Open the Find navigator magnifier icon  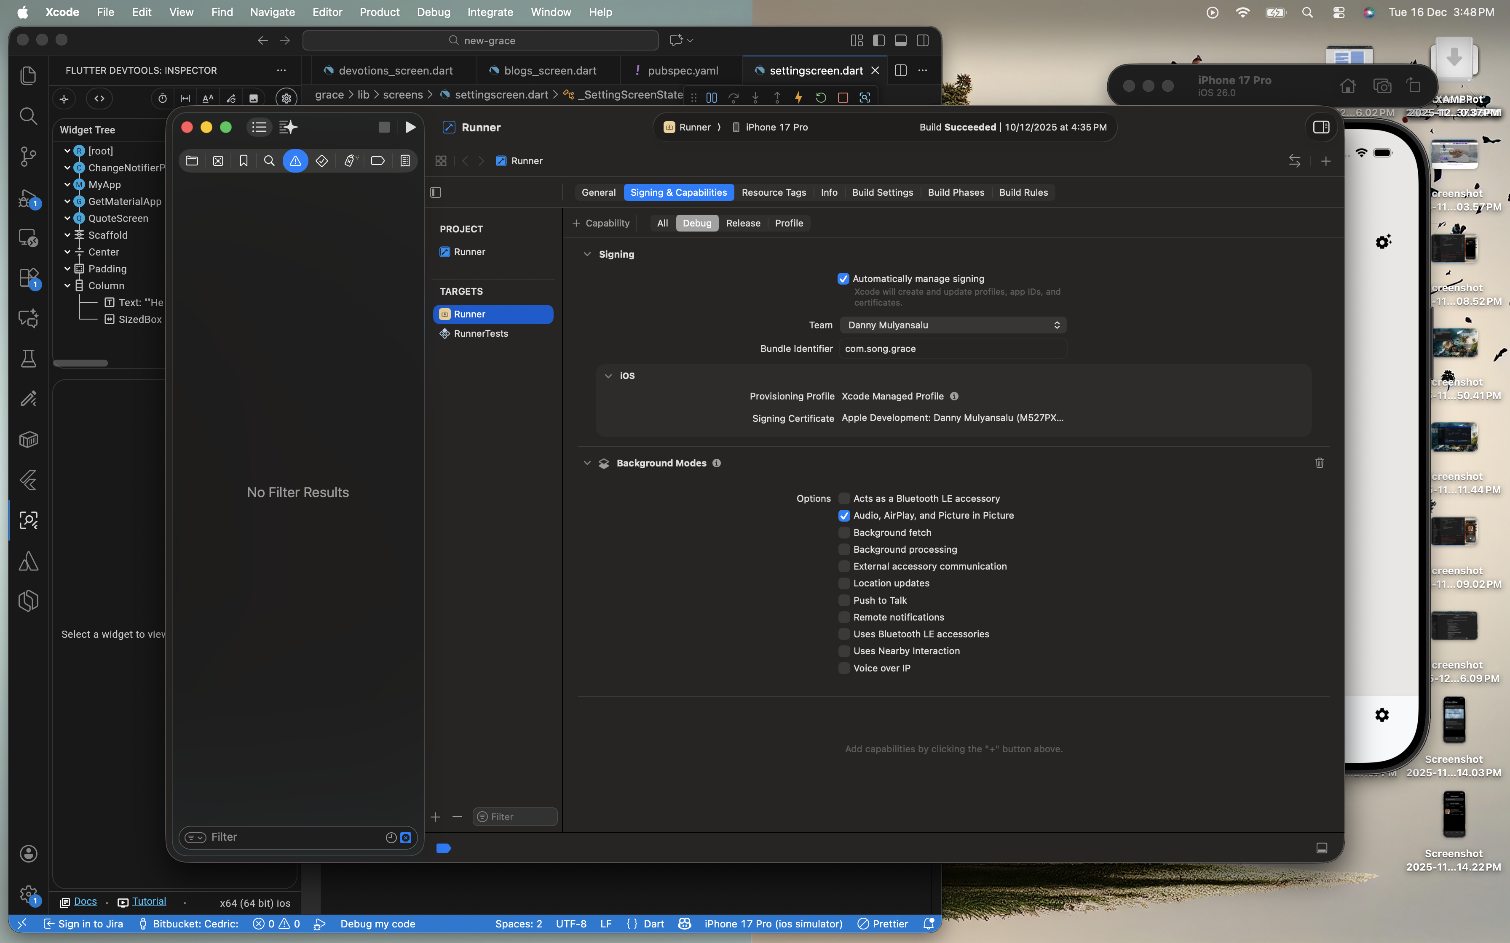(x=269, y=161)
